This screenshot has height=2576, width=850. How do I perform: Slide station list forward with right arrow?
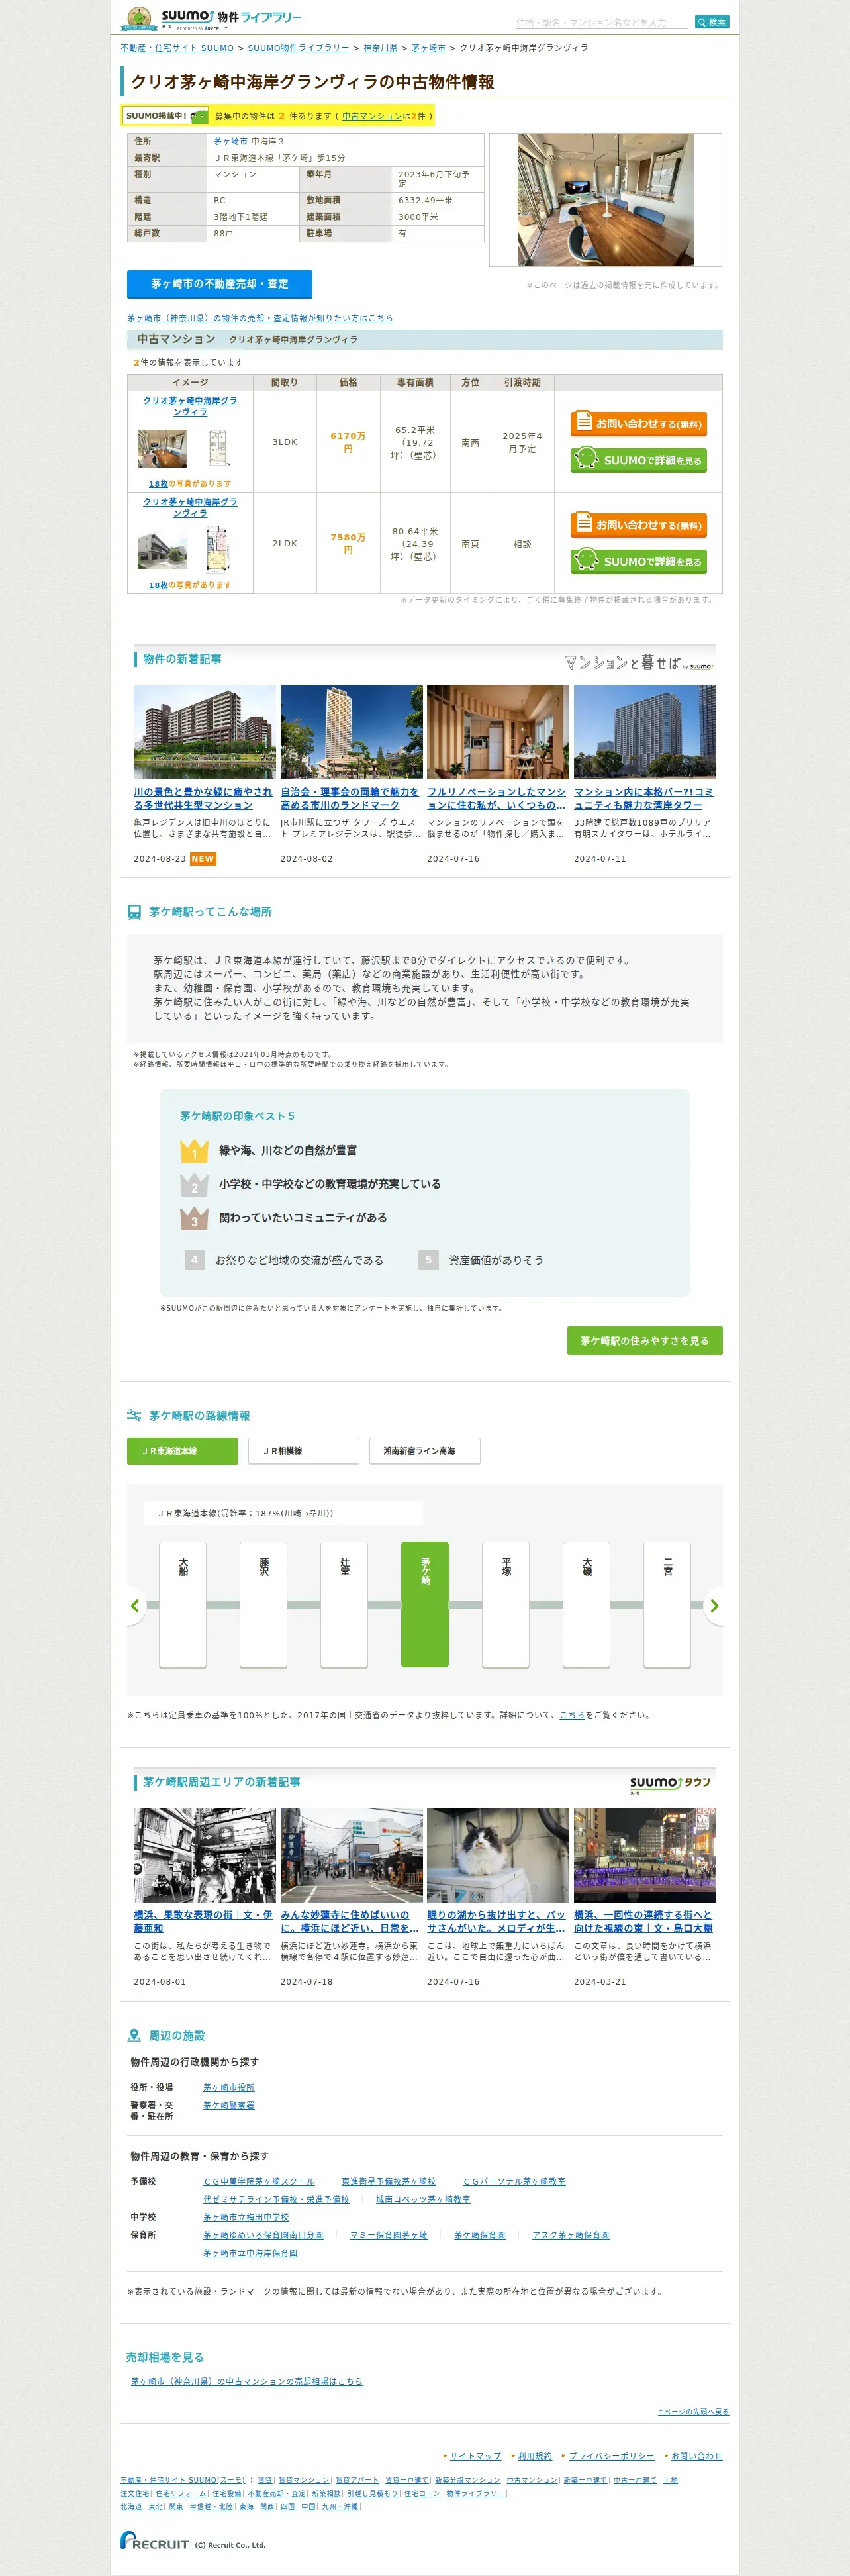coord(714,1606)
